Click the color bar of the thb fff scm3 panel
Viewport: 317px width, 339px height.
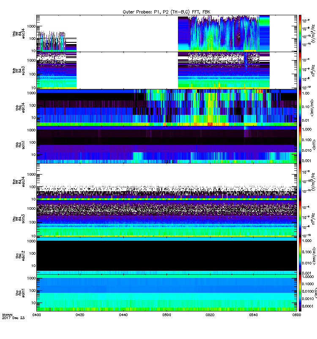tap(300, 70)
